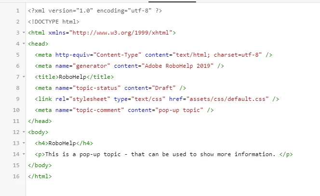Viewport: 320px width, 196px height.
Task: Click line number 2 in the gutter
Action: tap(18, 22)
